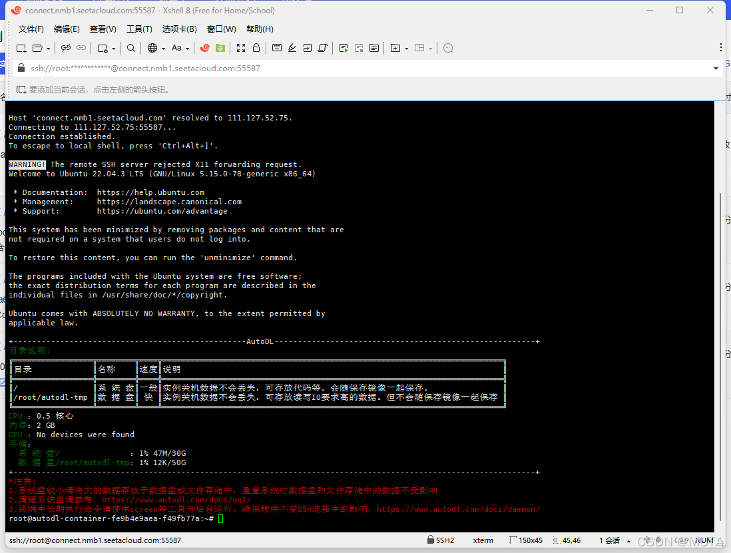
Task: Open the keyboard mapping icon
Action: (277, 48)
